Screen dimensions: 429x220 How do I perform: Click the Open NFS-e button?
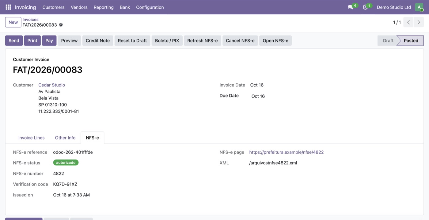[275, 41]
